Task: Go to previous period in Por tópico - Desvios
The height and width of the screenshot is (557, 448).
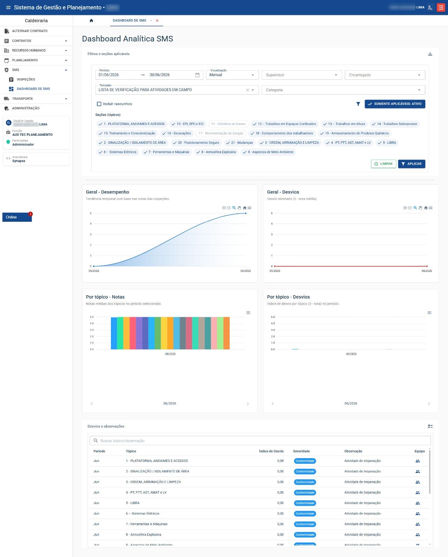Action: point(273,403)
